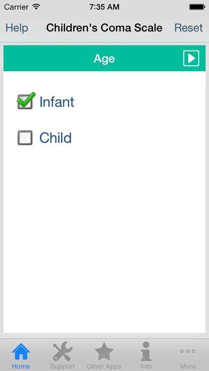Tap the 7:35 AM clock in status bar
209x371 pixels.
(x=104, y=7)
